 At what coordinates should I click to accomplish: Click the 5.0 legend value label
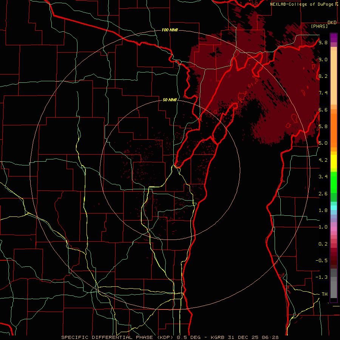323,143
